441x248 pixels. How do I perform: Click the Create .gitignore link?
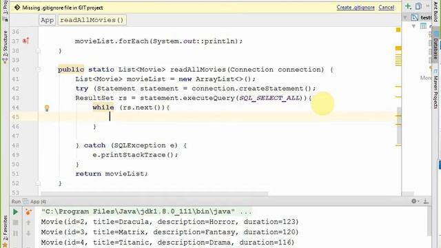tap(356, 8)
